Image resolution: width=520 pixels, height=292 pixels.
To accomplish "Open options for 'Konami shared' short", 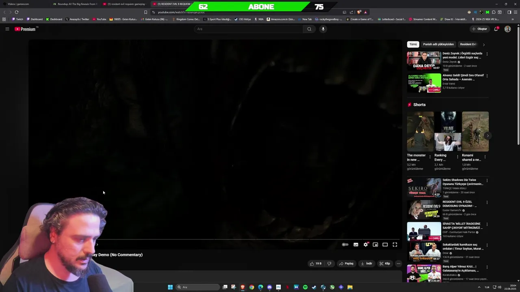I will [485, 157].
